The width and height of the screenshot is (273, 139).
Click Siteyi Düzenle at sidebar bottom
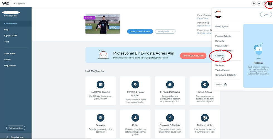pos(17,137)
